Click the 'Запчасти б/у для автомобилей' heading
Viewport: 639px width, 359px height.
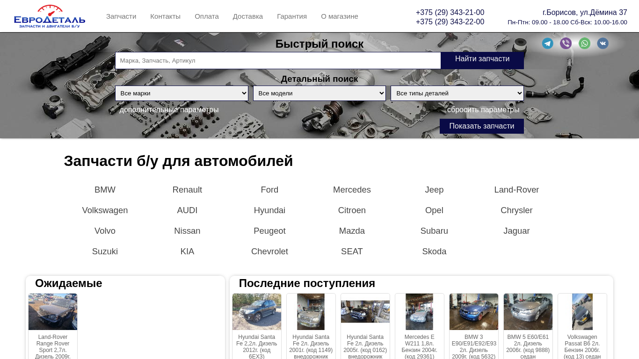point(179,161)
